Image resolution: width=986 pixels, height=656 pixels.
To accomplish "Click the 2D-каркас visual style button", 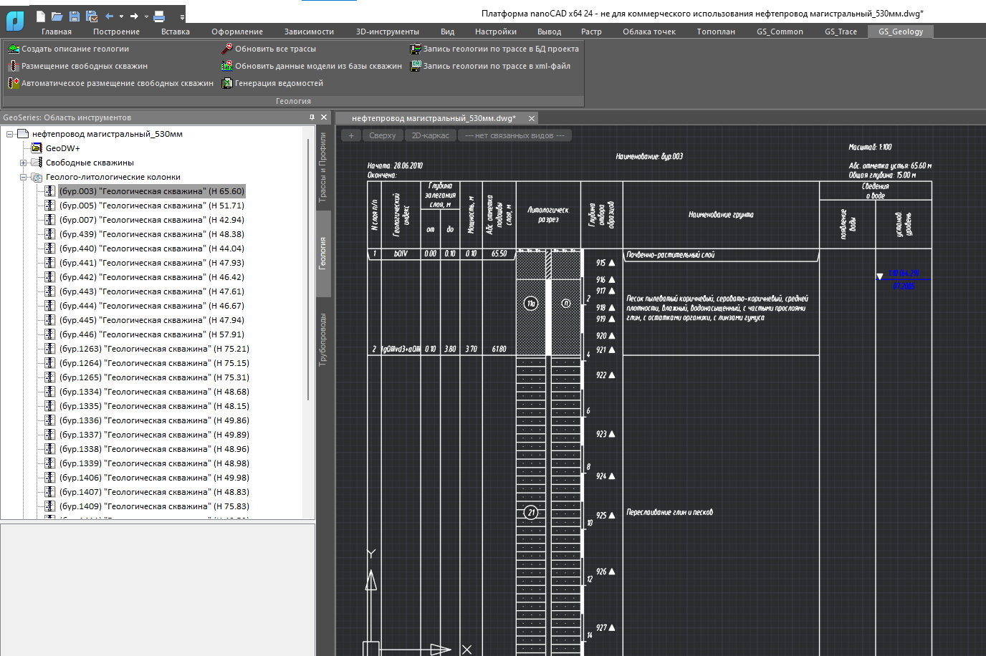I will 430,135.
